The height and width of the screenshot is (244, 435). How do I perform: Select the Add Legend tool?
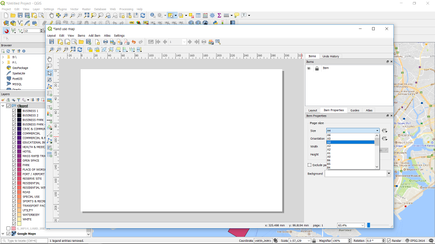click(x=49, y=114)
